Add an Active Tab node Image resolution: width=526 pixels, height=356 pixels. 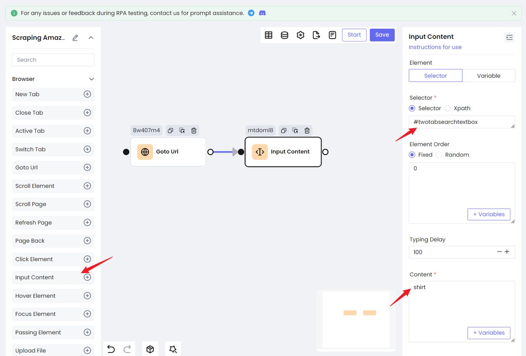pos(87,131)
